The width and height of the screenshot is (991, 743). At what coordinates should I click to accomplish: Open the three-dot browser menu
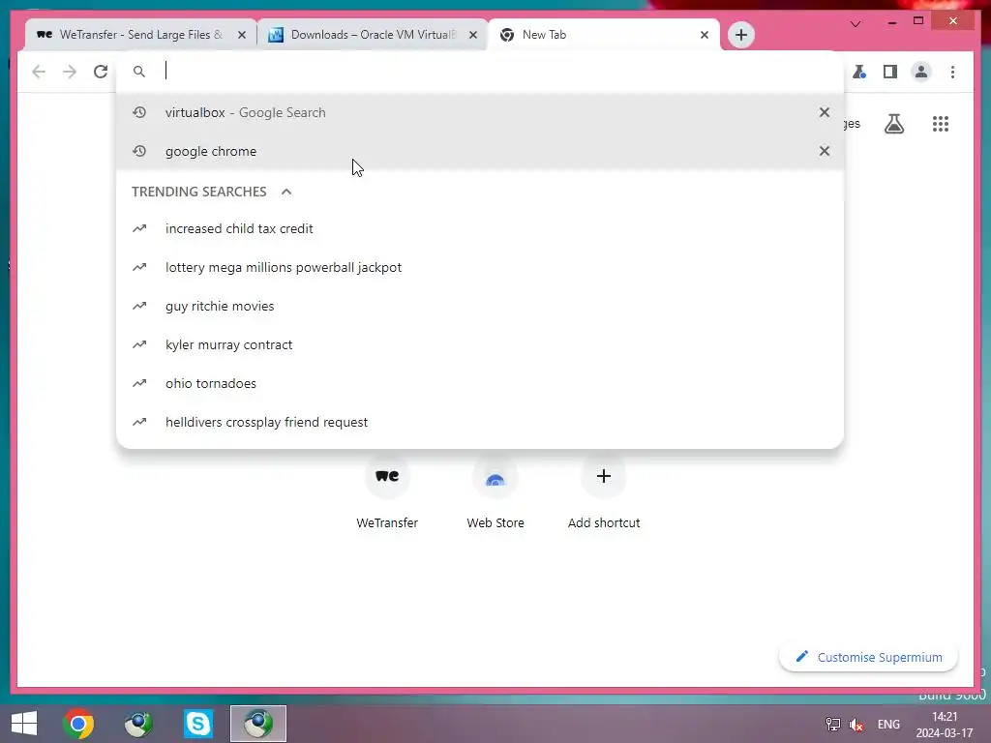point(952,72)
